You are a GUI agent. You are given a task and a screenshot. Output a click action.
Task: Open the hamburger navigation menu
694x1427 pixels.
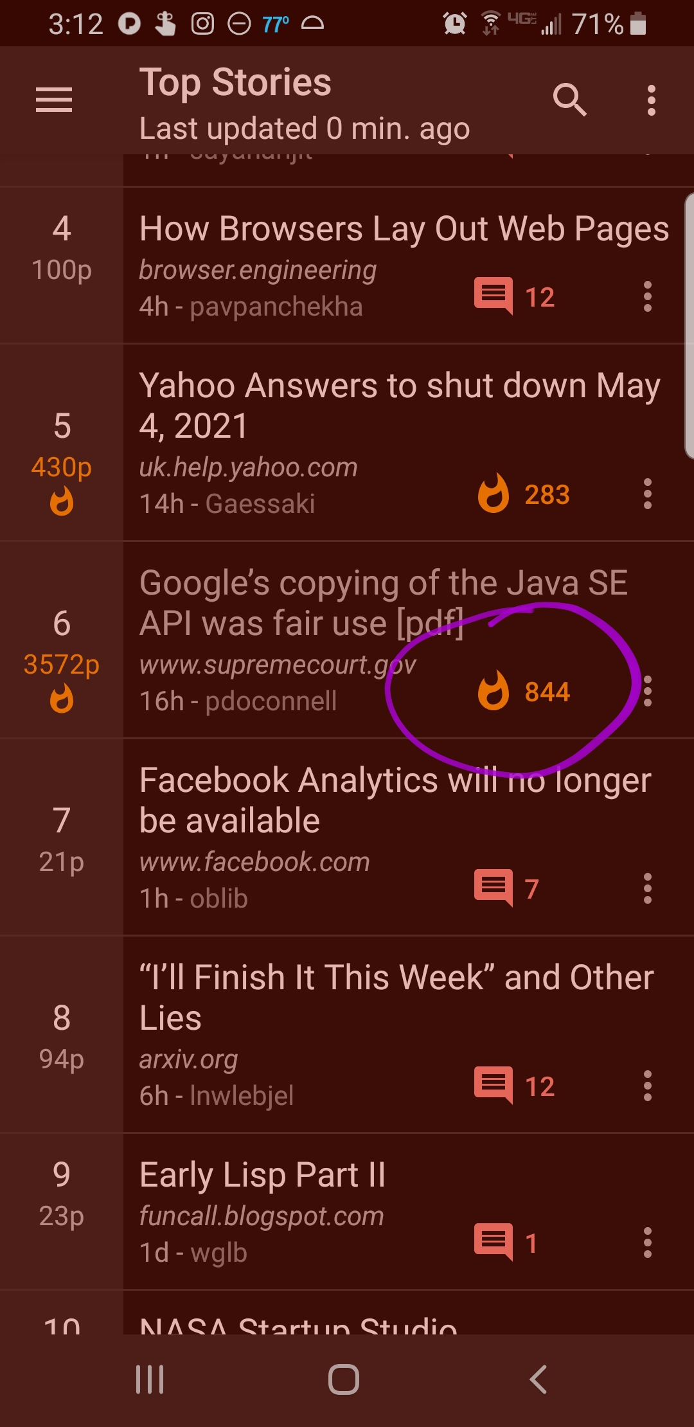click(x=54, y=100)
